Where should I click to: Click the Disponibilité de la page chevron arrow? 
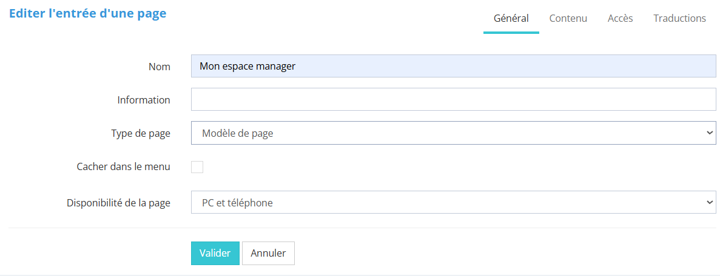pos(710,203)
